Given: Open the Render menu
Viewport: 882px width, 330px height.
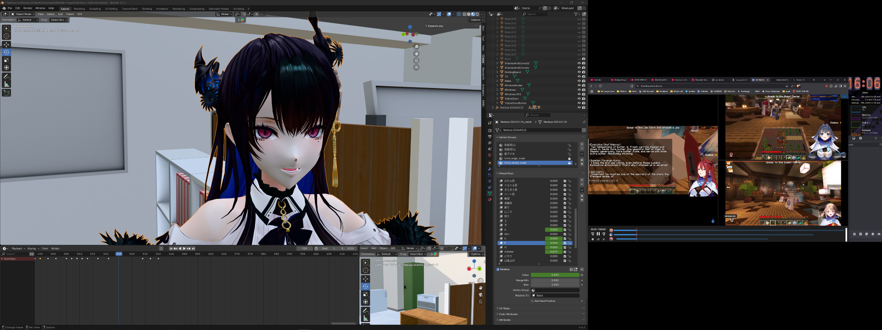Looking at the screenshot, I should [27, 8].
